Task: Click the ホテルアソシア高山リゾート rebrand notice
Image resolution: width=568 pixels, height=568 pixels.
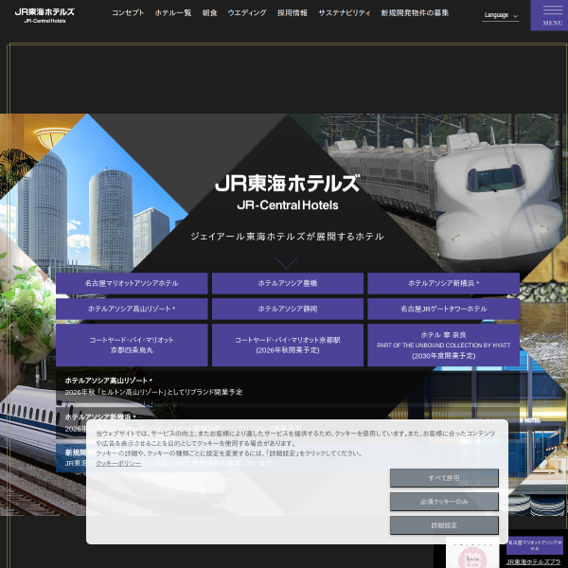Action: (153, 386)
